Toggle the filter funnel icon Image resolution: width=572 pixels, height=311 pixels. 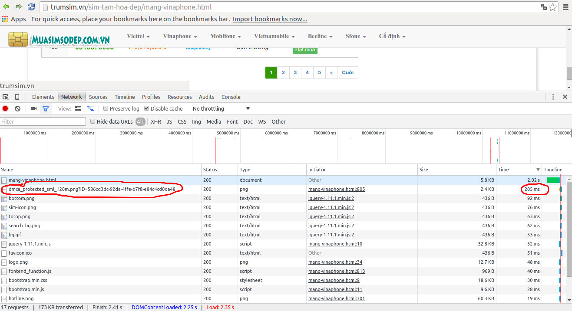coord(45,108)
